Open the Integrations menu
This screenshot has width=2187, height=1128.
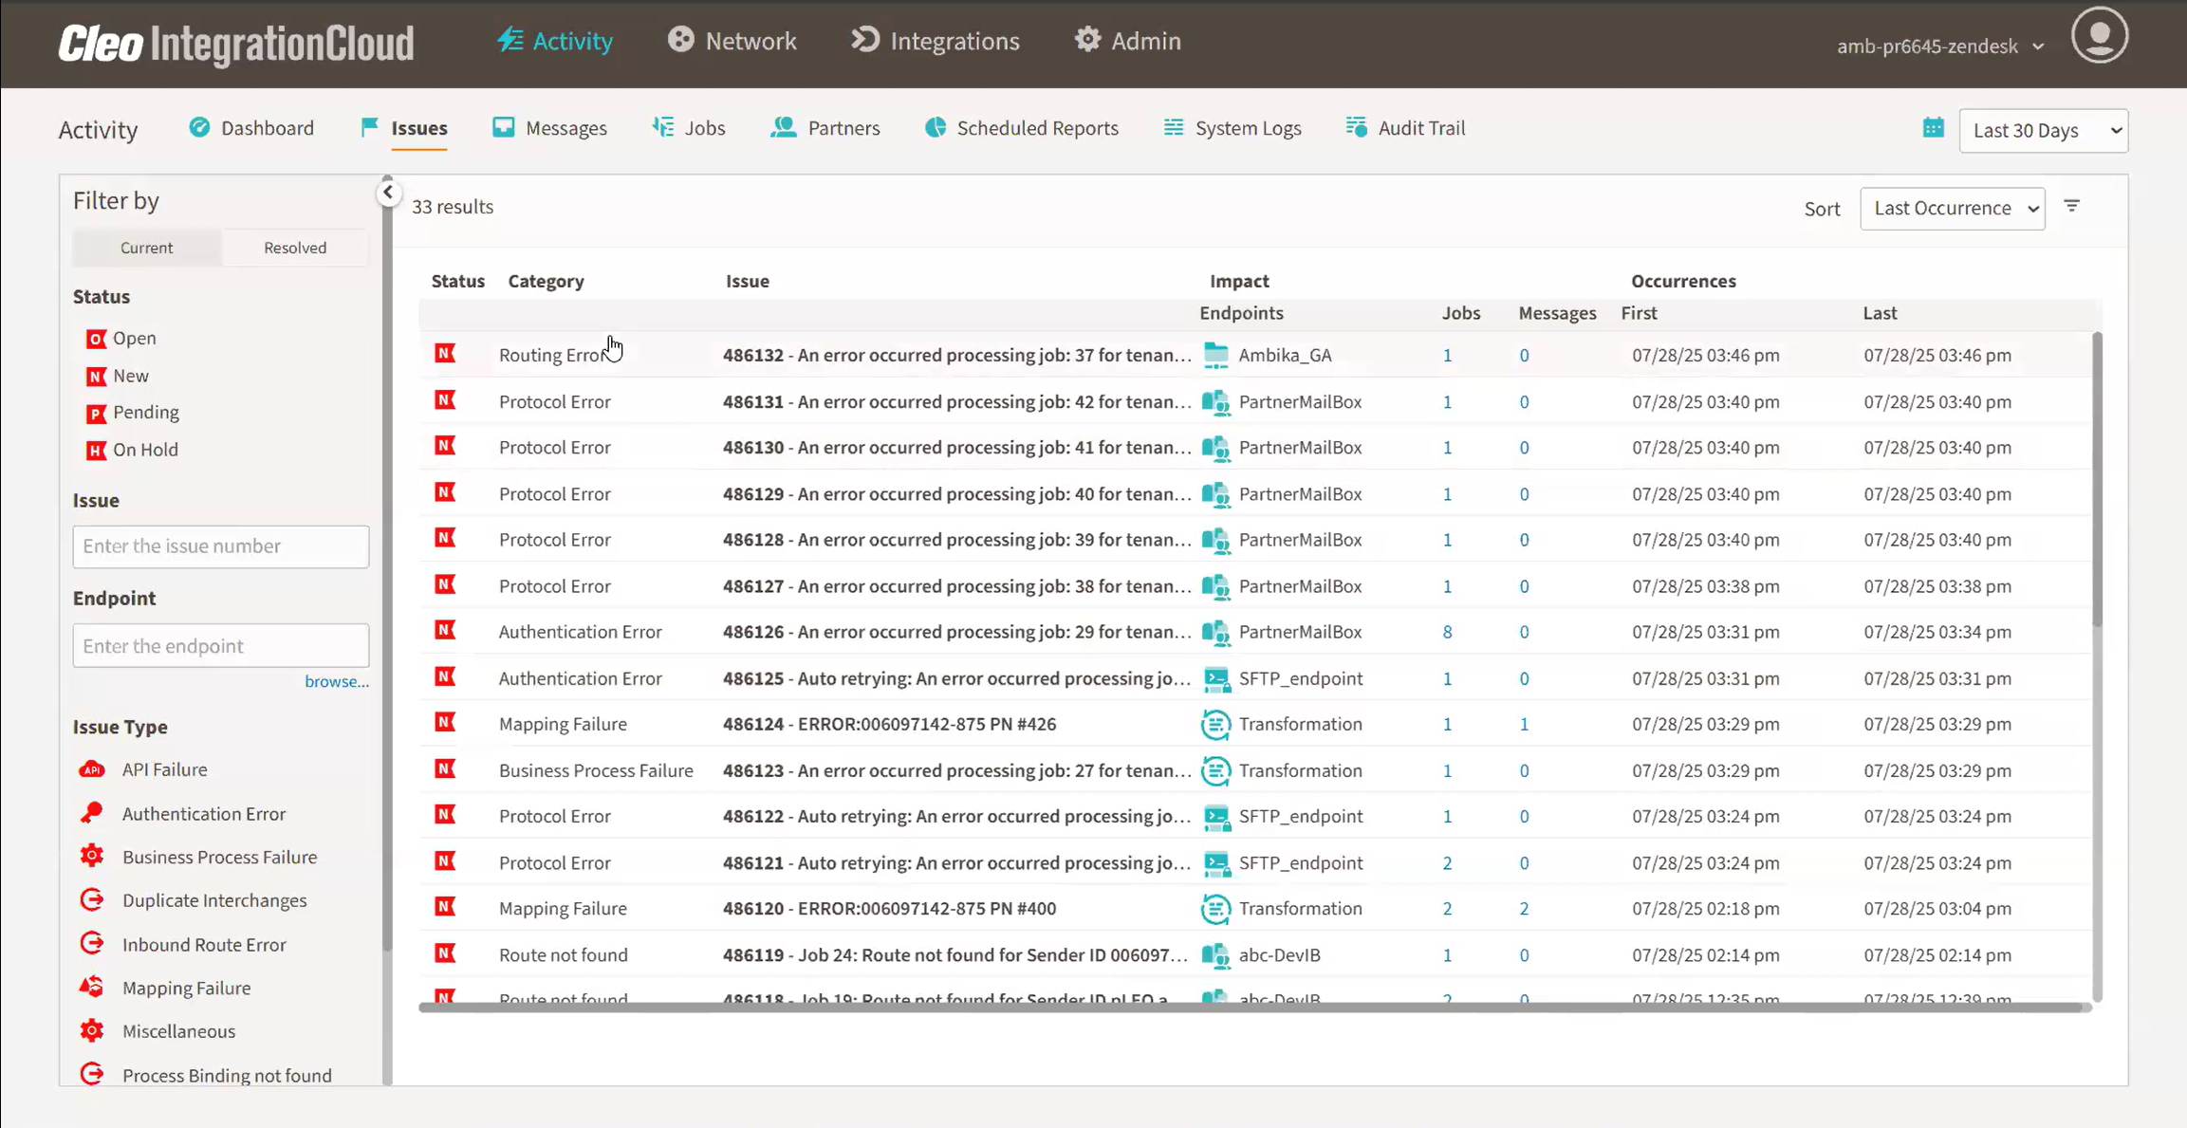click(934, 40)
